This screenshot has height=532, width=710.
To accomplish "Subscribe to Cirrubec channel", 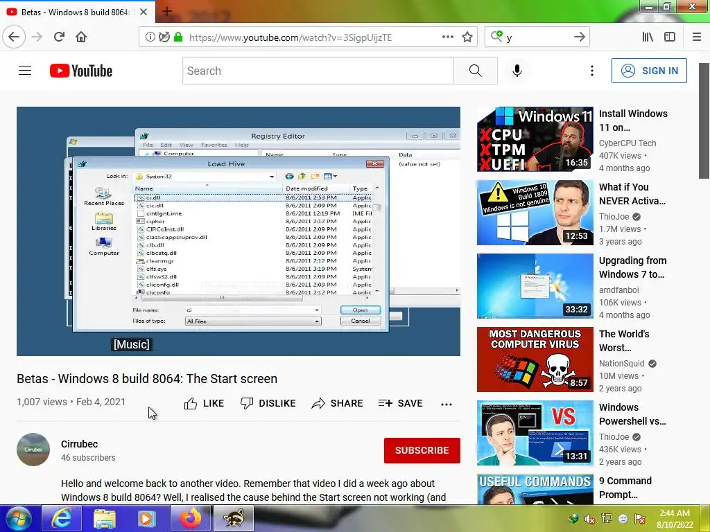I will pyautogui.click(x=422, y=450).
